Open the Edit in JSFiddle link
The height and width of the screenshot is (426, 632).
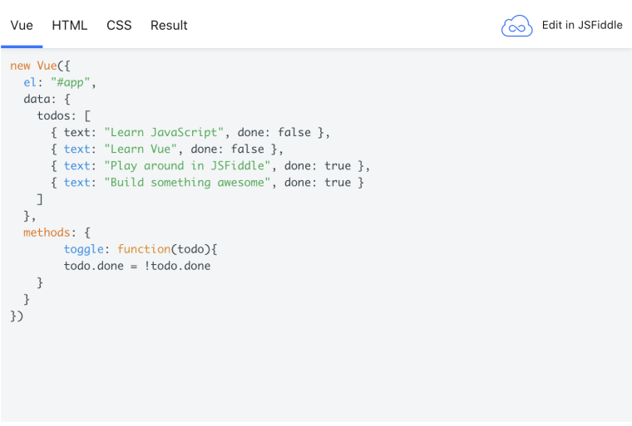click(x=581, y=25)
